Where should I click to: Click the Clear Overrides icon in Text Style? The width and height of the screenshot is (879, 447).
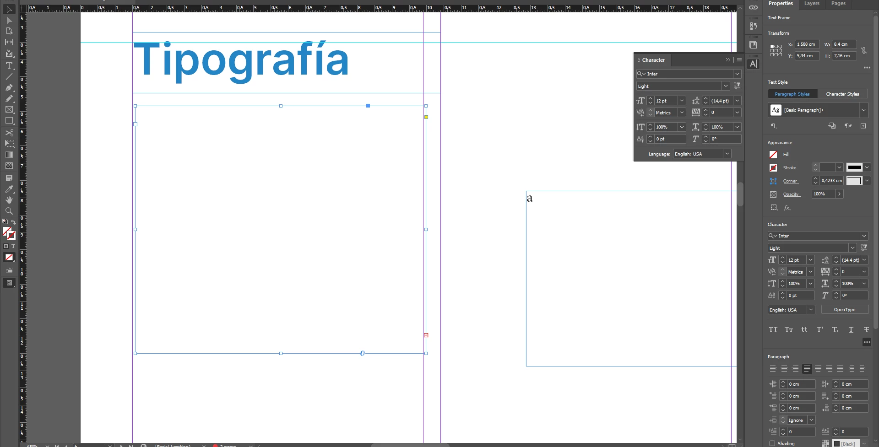pyautogui.click(x=848, y=126)
